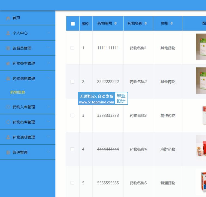Image resolution: width=206 pixels, height=197 pixels.
Task: Click the person icon beside 药物说明管理
Action: pyautogui.click(x=8, y=137)
